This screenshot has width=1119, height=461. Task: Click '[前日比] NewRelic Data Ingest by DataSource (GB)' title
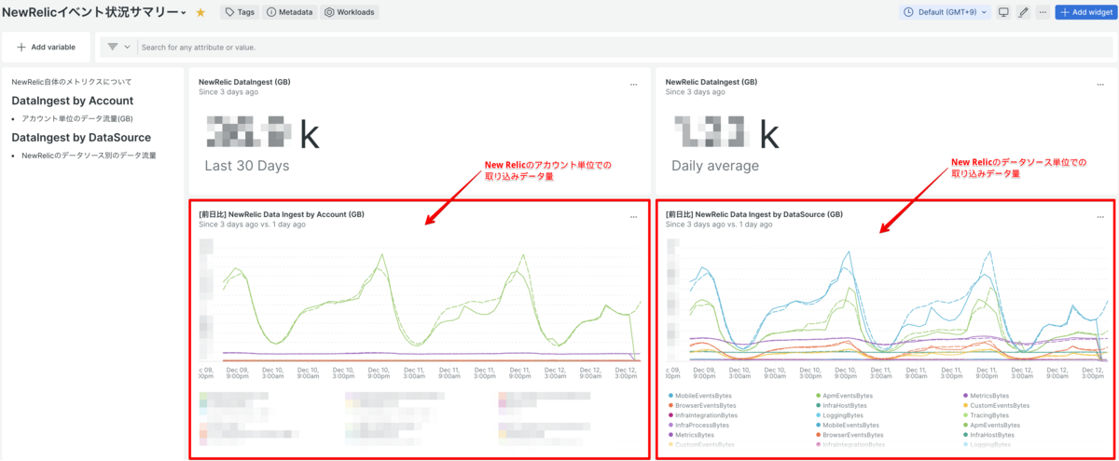pos(753,214)
